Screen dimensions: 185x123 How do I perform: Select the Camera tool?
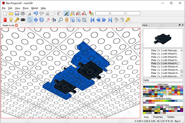tap(23, 20)
